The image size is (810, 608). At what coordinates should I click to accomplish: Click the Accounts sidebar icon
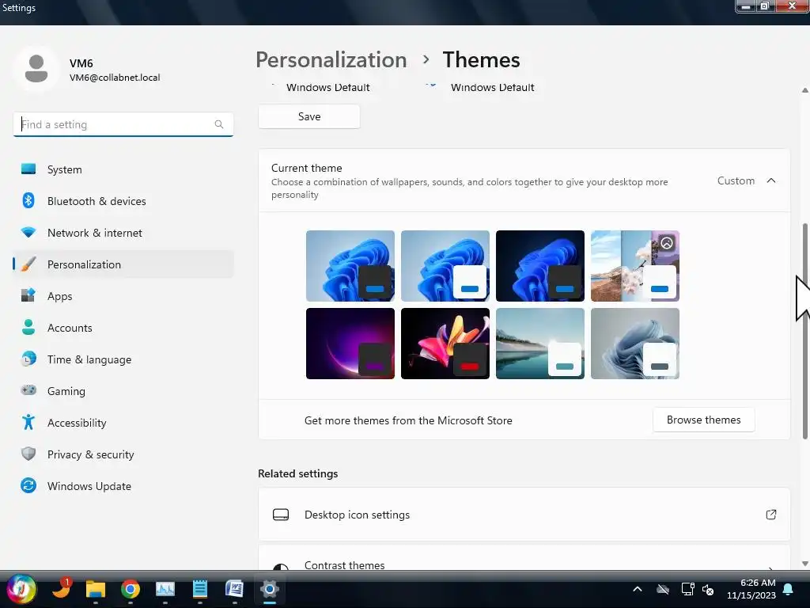(x=28, y=327)
